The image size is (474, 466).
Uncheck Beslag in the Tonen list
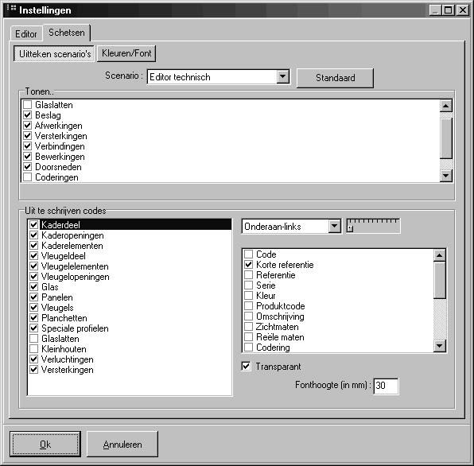pyautogui.click(x=28, y=115)
